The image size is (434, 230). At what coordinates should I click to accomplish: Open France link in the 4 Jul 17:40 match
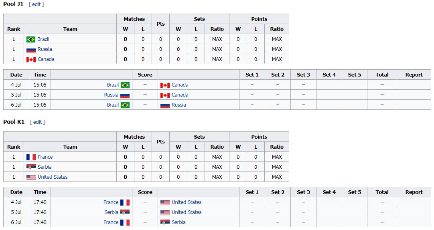pos(111,202)
